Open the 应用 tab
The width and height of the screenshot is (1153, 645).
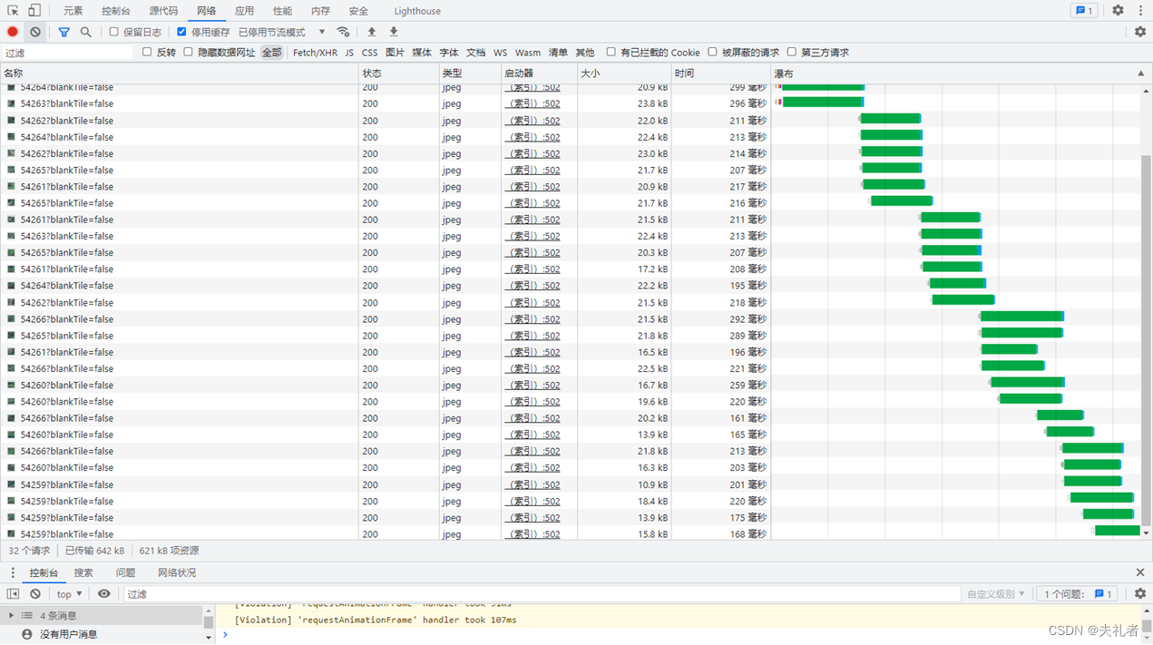[244, 11]
